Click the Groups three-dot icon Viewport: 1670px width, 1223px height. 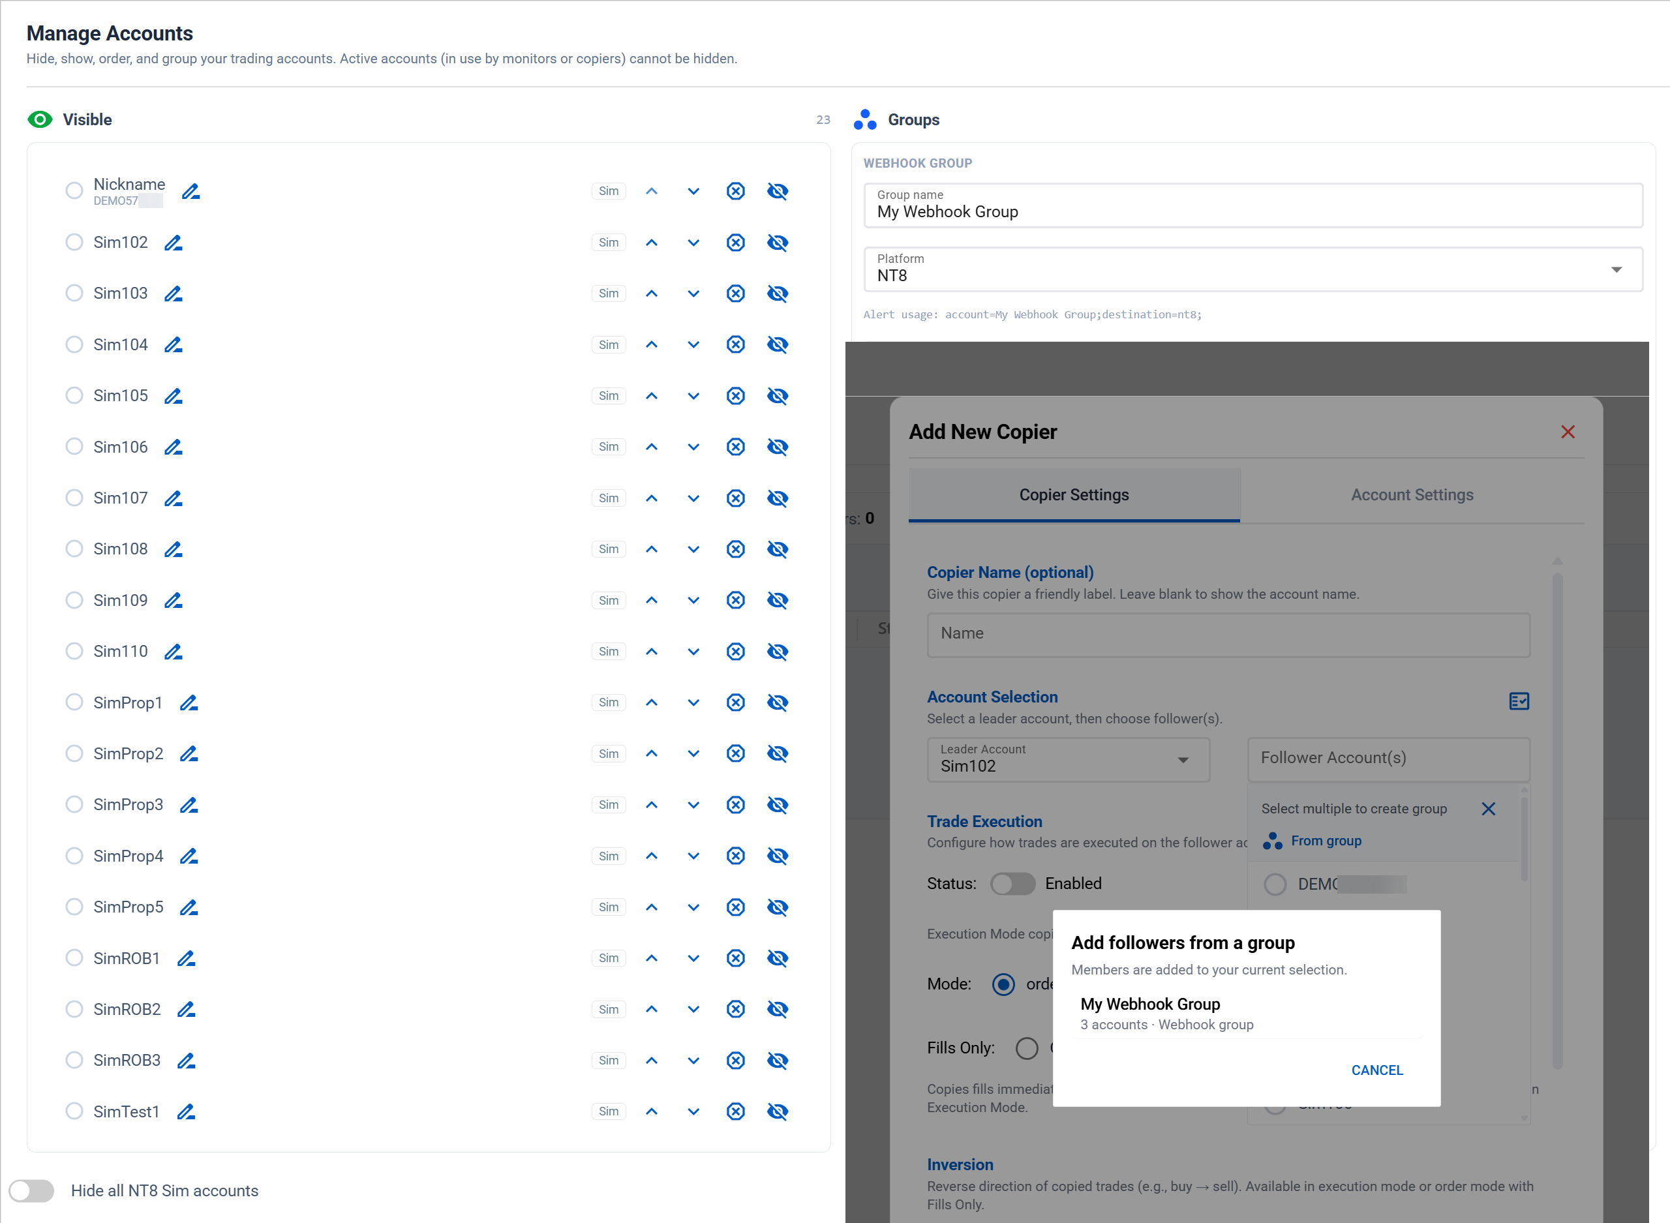coord(864,120)
